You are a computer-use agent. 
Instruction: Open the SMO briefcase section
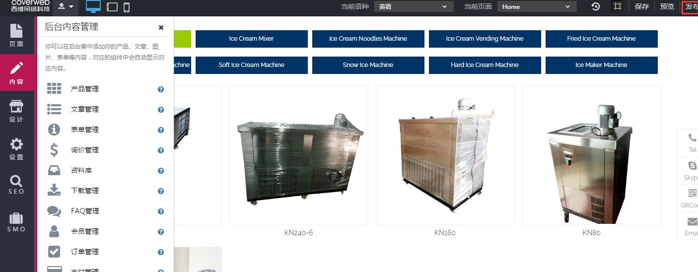17,223
